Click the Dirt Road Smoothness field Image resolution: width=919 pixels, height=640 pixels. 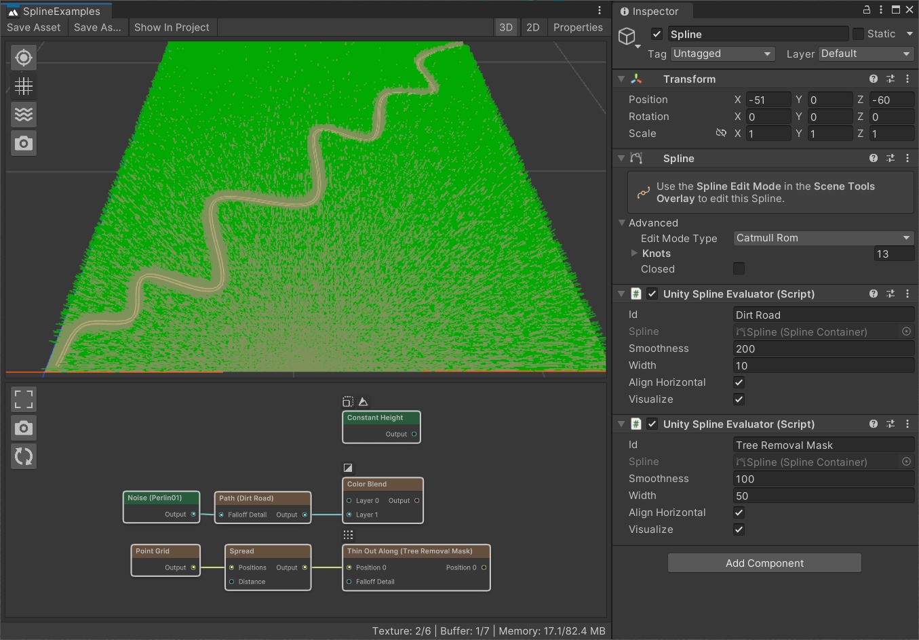(x=824, y=348)
